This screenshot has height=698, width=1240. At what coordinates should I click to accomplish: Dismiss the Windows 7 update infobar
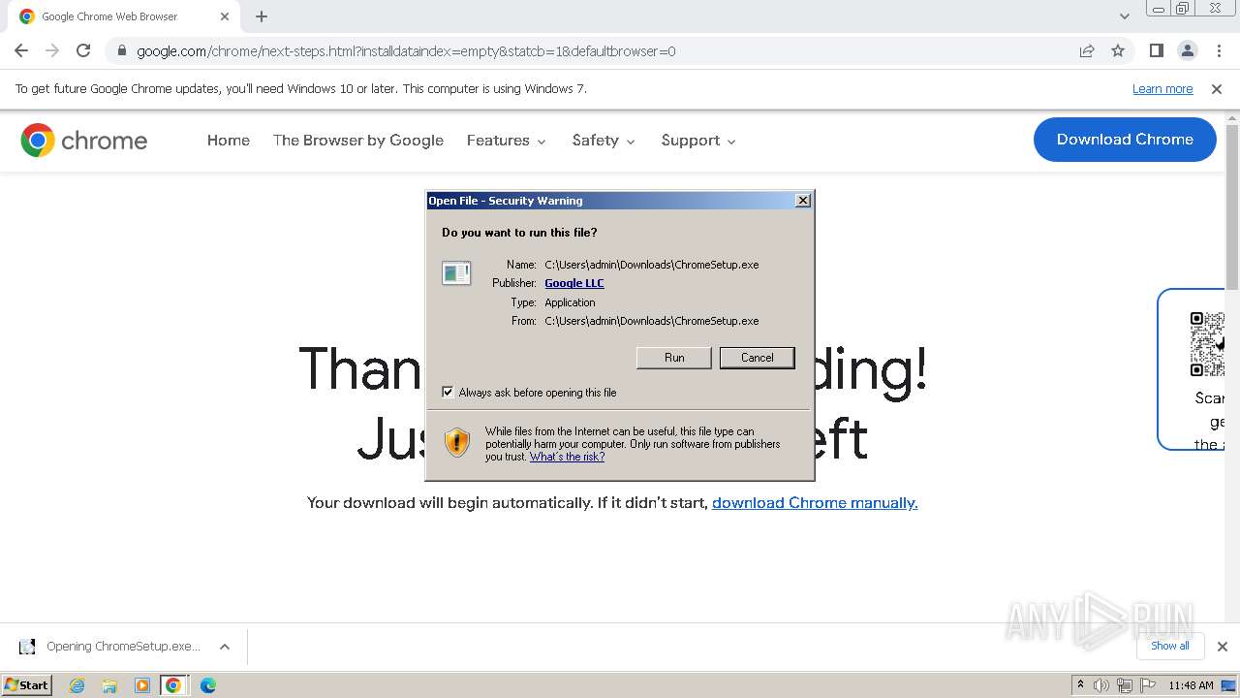coord(1217,89)
